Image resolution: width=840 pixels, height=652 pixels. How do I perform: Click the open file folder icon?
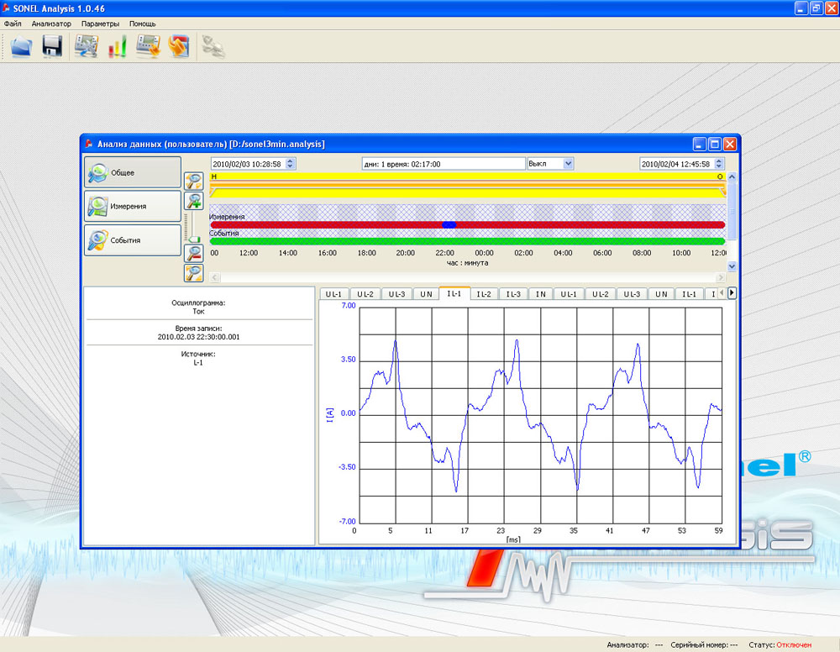21,46
